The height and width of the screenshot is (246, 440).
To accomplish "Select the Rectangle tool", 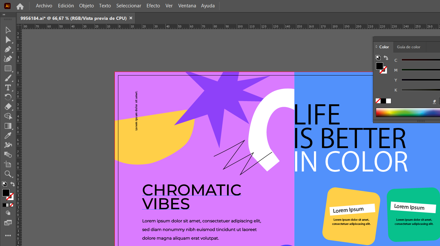I will 8,68.
